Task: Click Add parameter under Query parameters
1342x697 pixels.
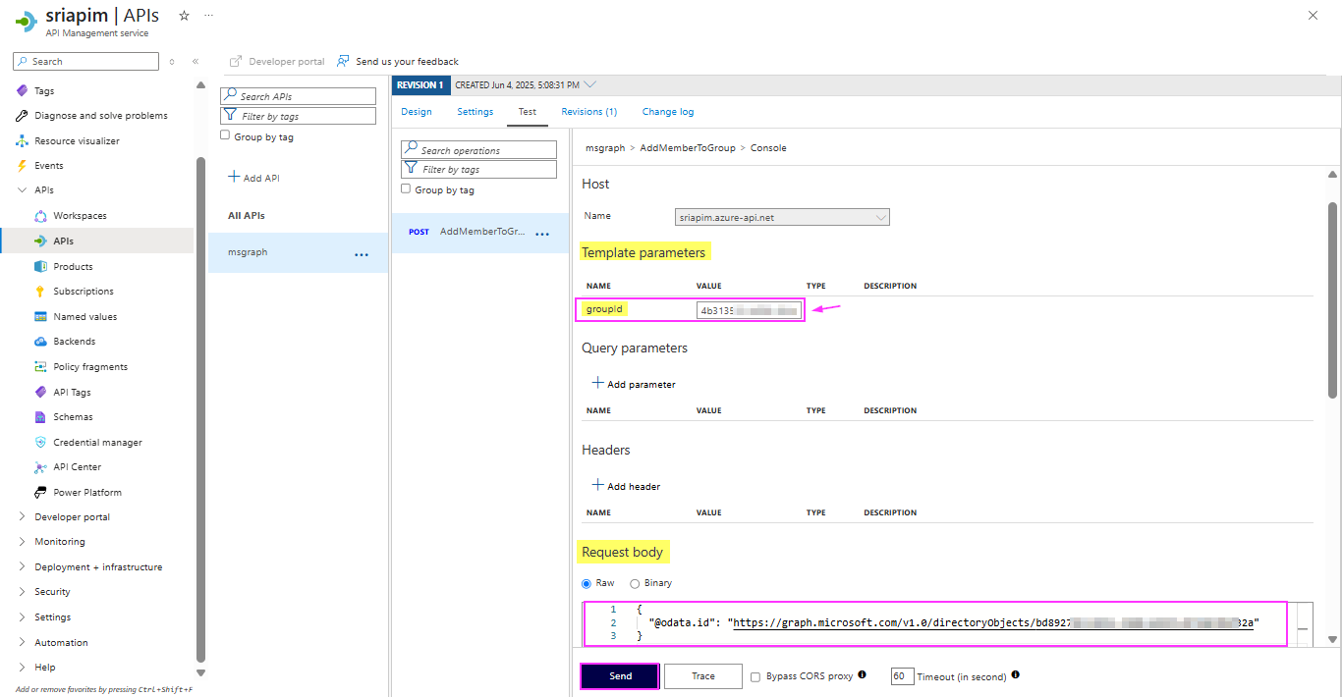Action: (634, 384)
